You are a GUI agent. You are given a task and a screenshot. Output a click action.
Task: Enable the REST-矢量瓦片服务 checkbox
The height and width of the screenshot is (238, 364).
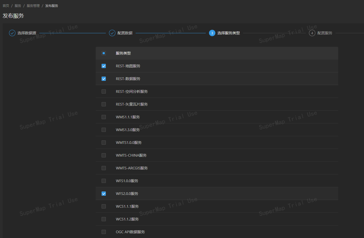click(x=104, y=104)
